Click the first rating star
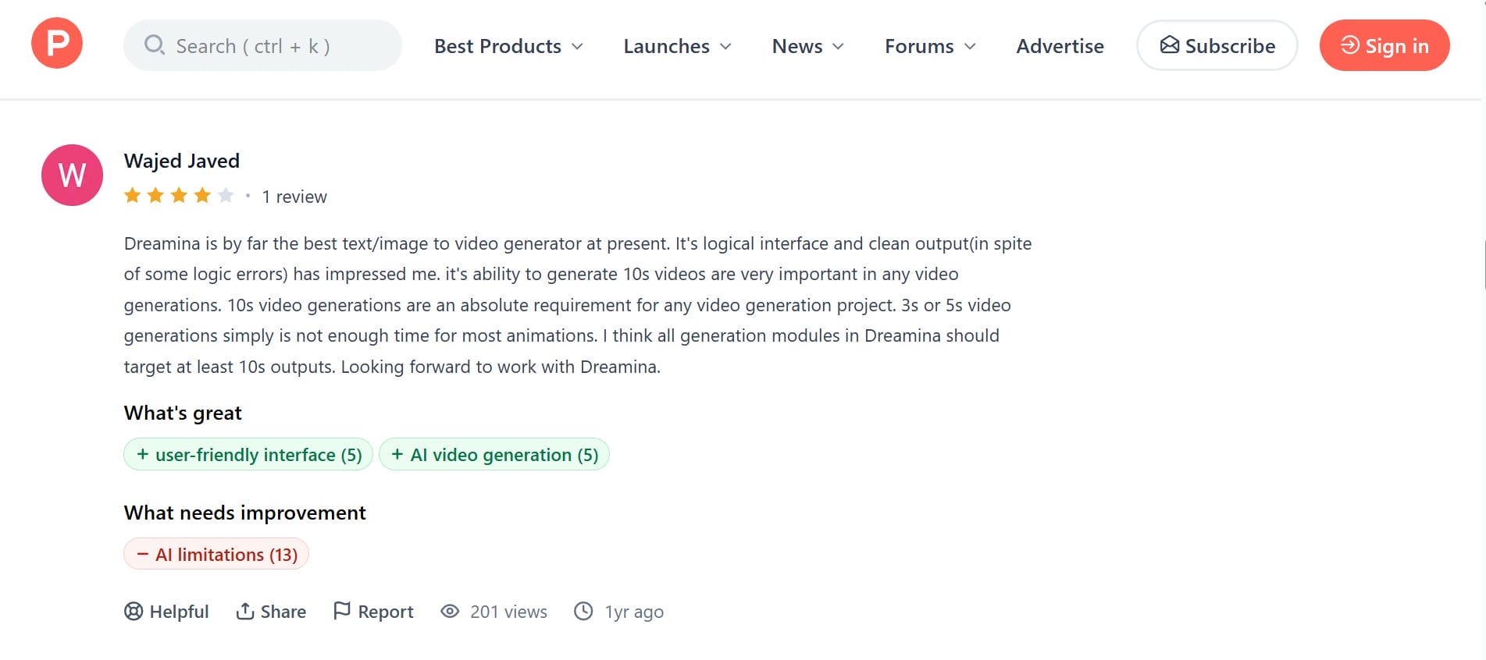1486x660 pixels. [133, 195]
